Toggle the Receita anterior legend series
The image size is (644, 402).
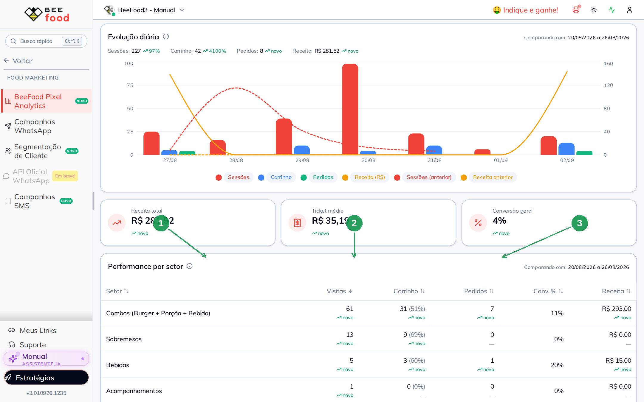(493, 177)
